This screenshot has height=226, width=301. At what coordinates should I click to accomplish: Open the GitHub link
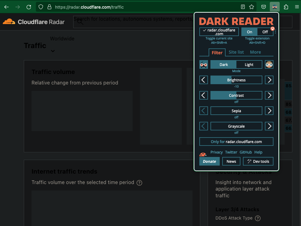(x=246, y=152)
